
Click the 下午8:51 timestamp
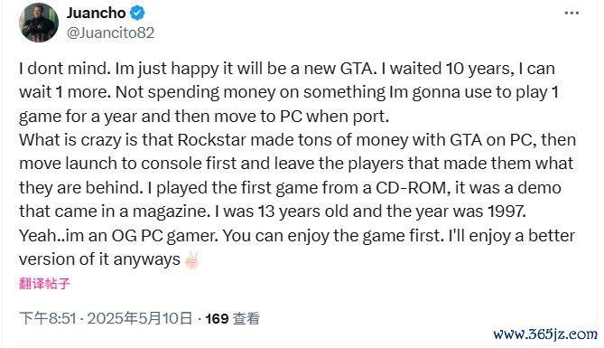pos(48,319)
